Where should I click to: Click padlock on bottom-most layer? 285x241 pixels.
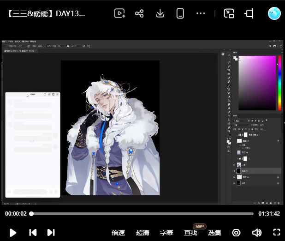click(x=278, y=183)
